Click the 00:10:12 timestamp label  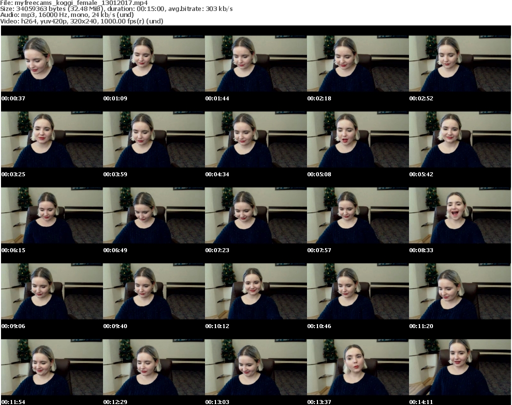(217, 326)
